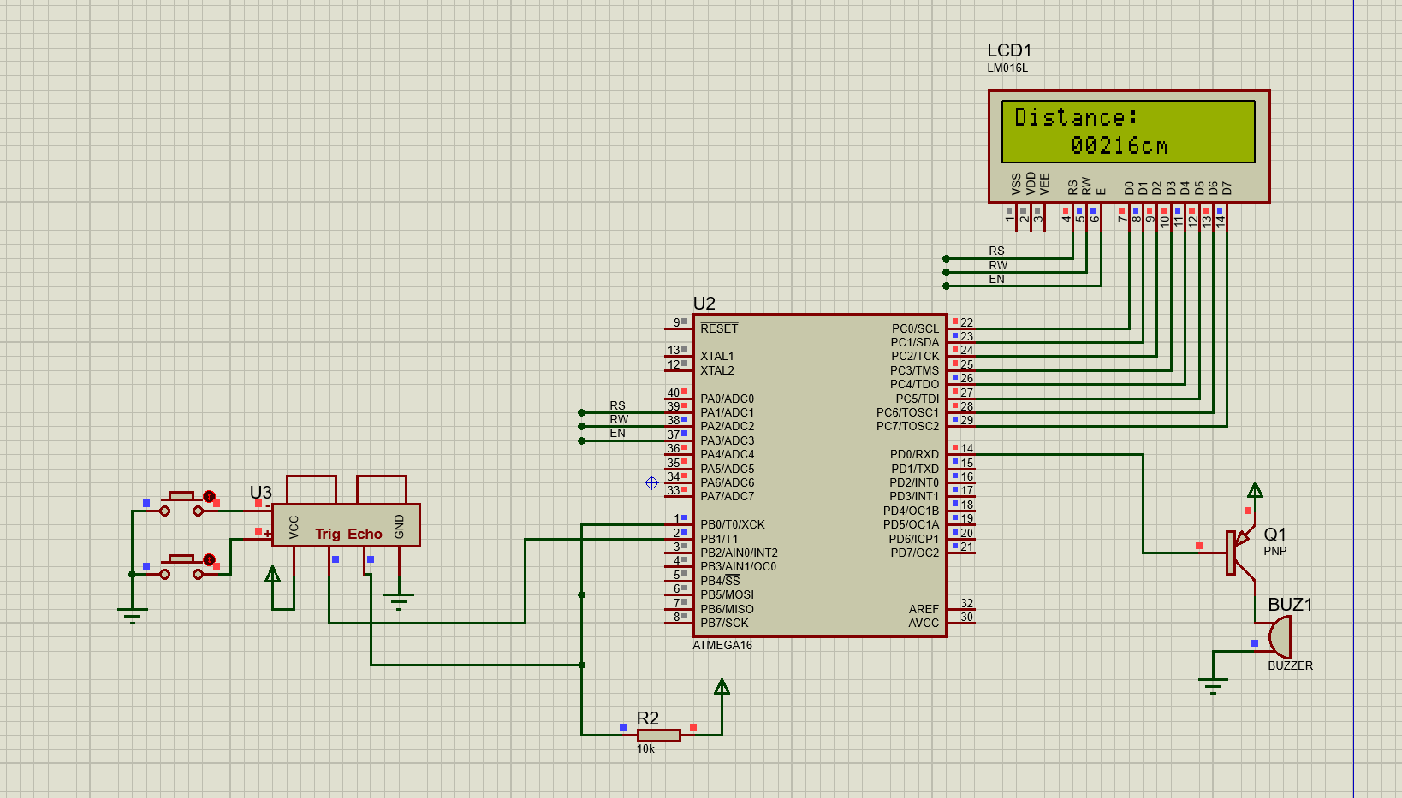Click the VCC label on the U3 sensor
Screen dimensions: 1402x798
pos(294,527)
